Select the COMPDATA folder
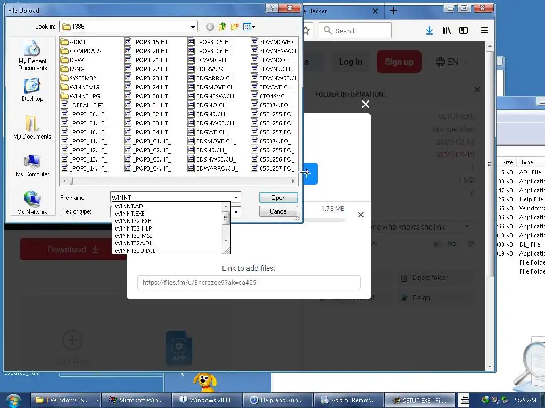Image resolution: width=545 pixels, height=408 pixels. (81, 51)
